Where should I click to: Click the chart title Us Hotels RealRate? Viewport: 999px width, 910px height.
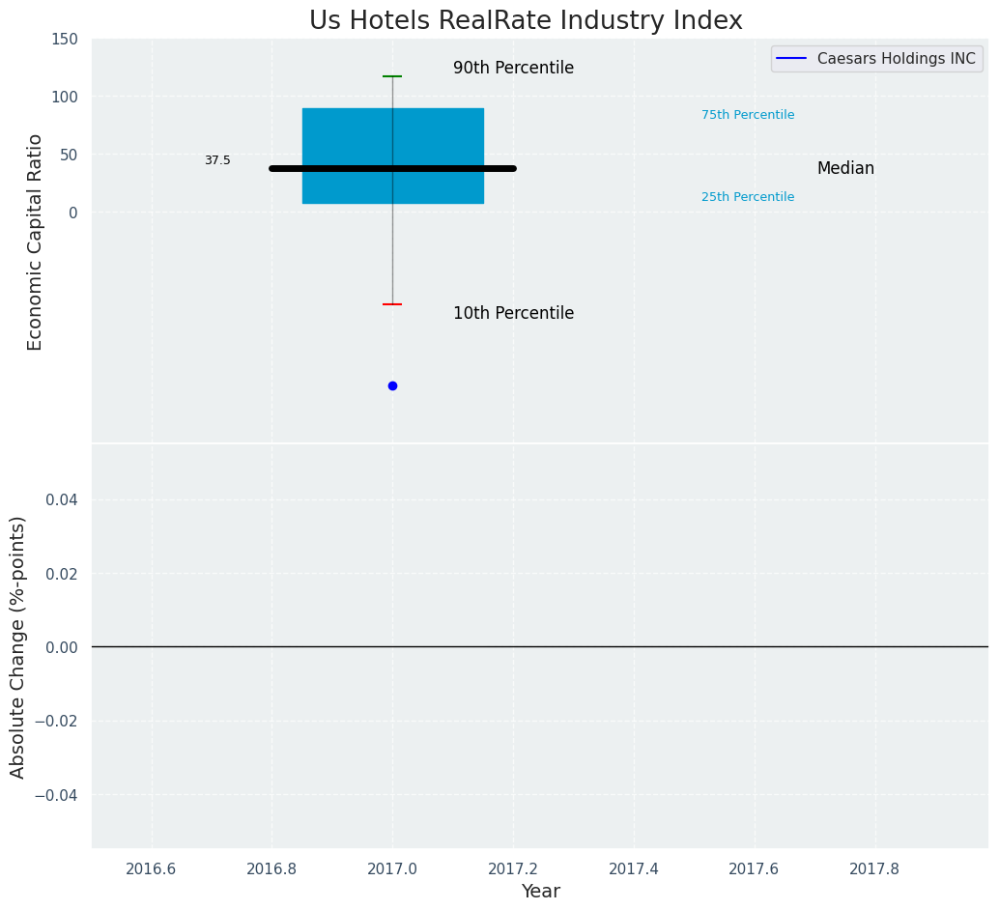pos(526,21)
